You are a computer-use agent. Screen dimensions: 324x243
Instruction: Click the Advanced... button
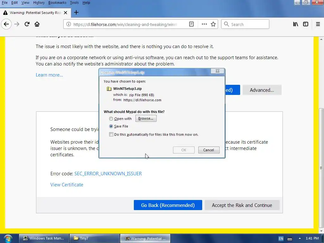tap(262, 90)
